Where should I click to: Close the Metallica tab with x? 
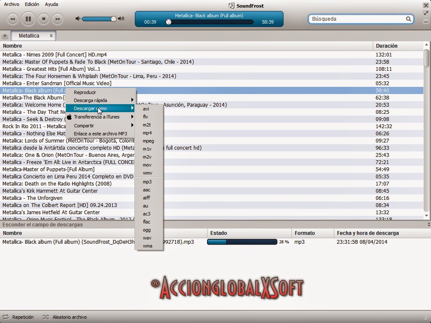(x=51, y=36)
